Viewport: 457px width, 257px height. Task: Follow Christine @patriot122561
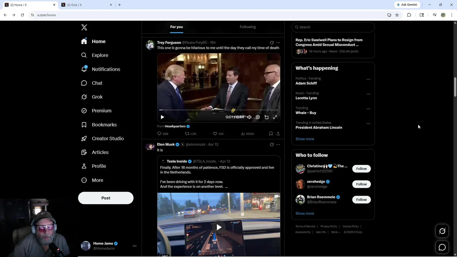[361, 169]
